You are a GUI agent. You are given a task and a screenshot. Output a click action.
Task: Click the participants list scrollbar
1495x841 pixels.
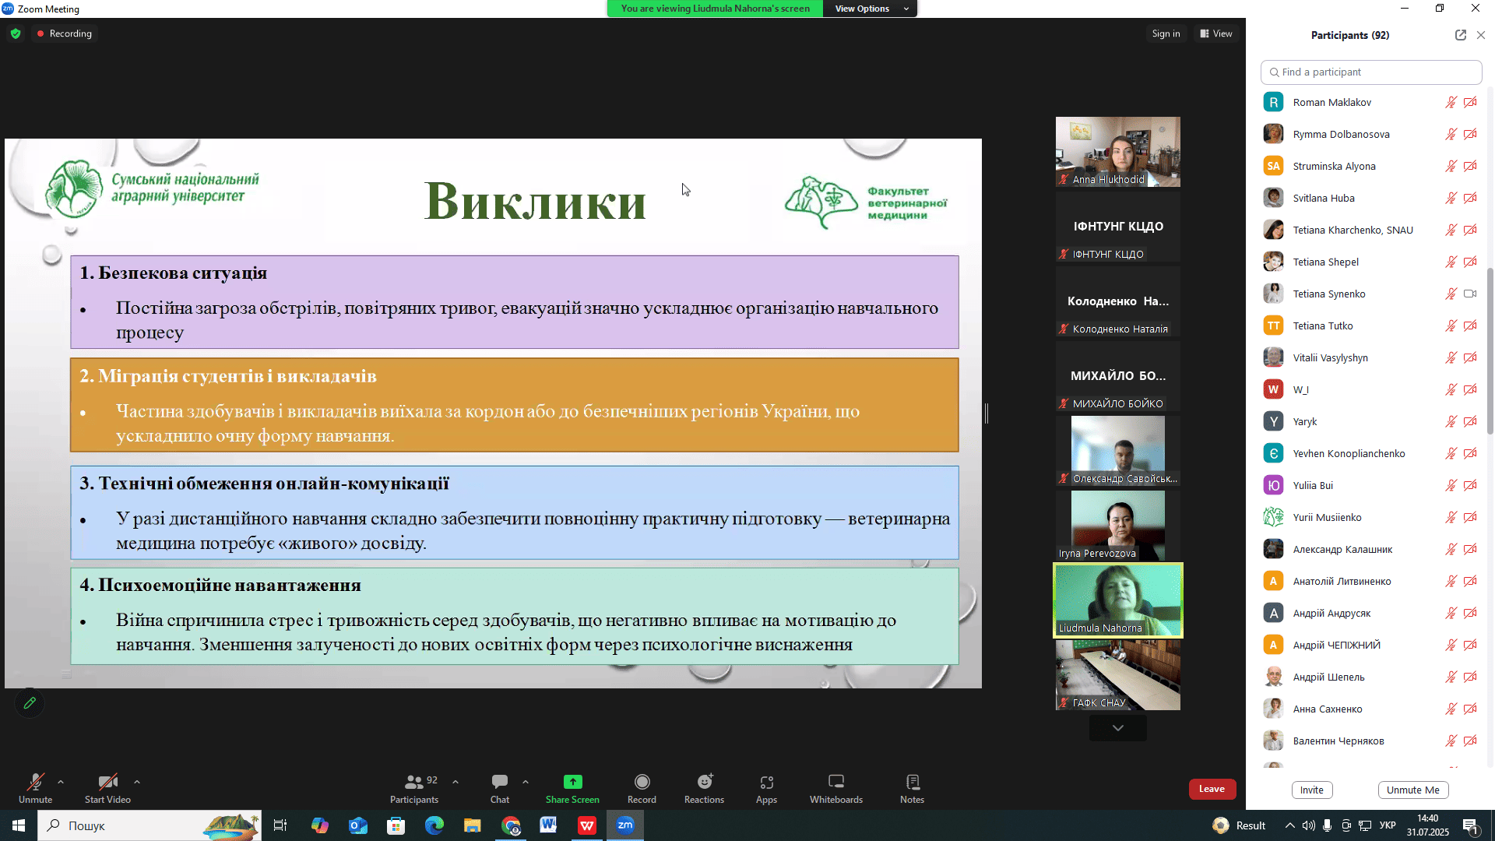1490,350
